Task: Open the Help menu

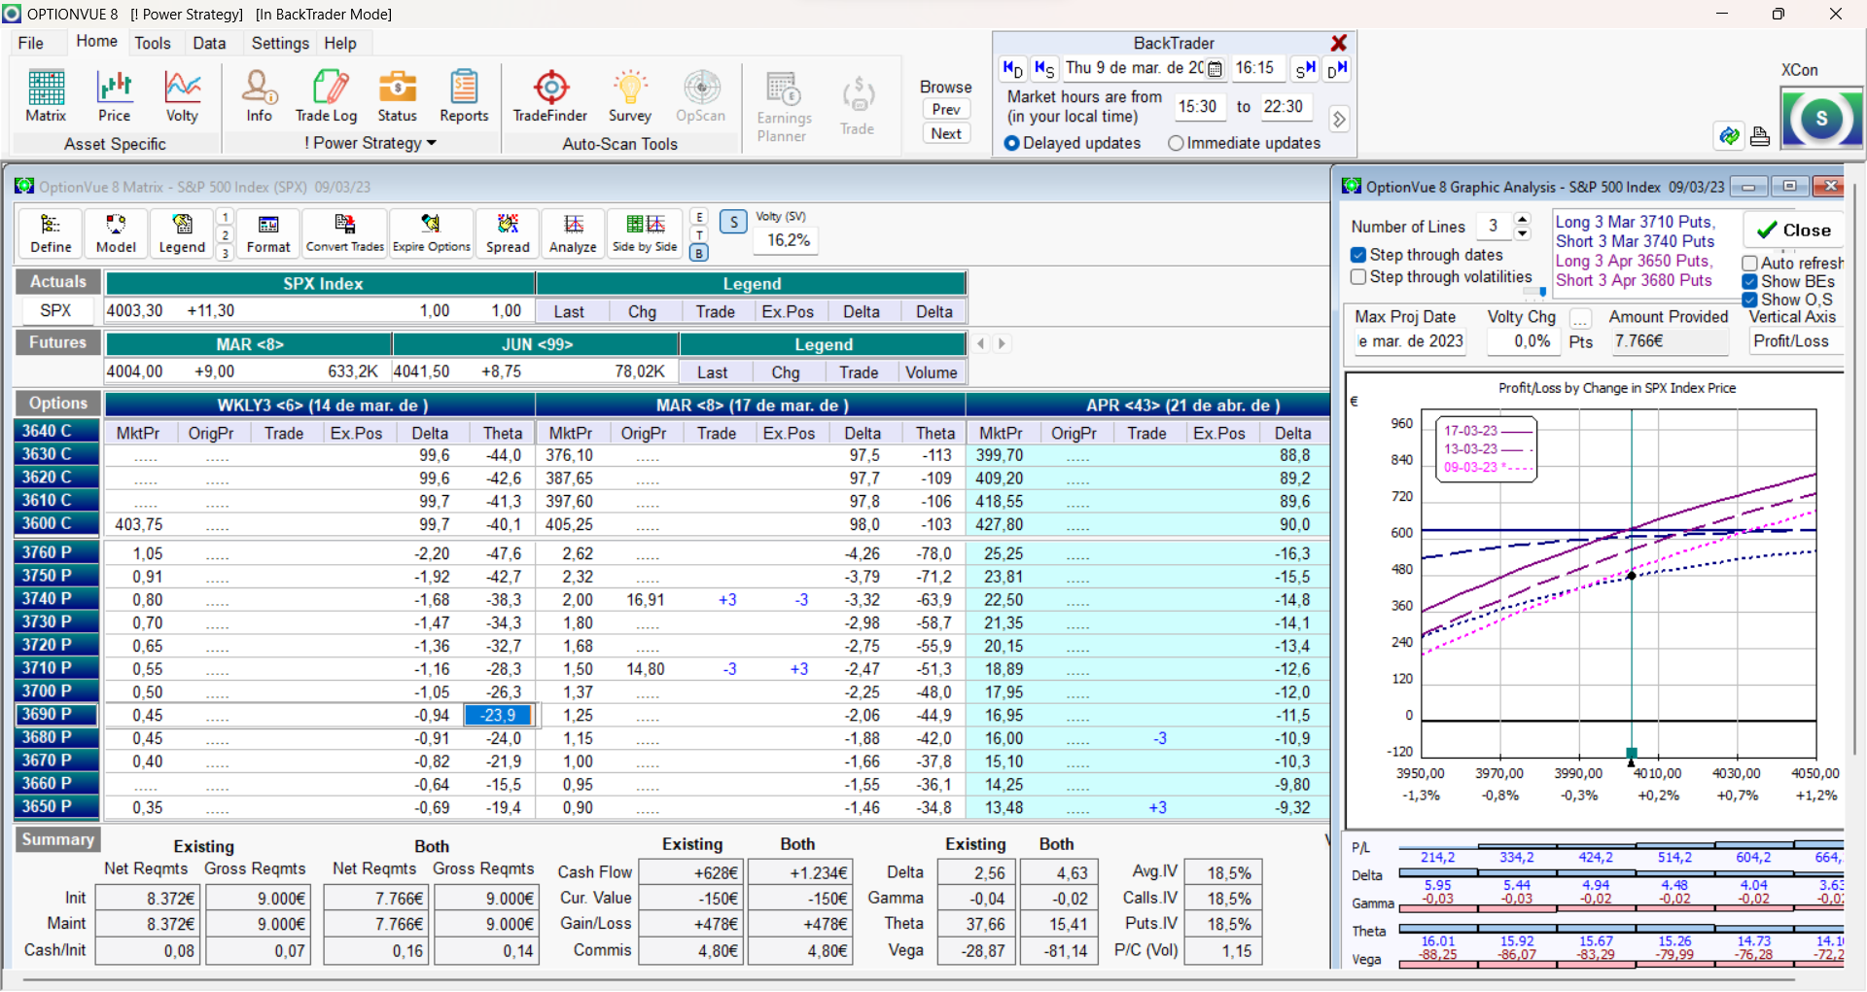Action: tap(340, 43)
